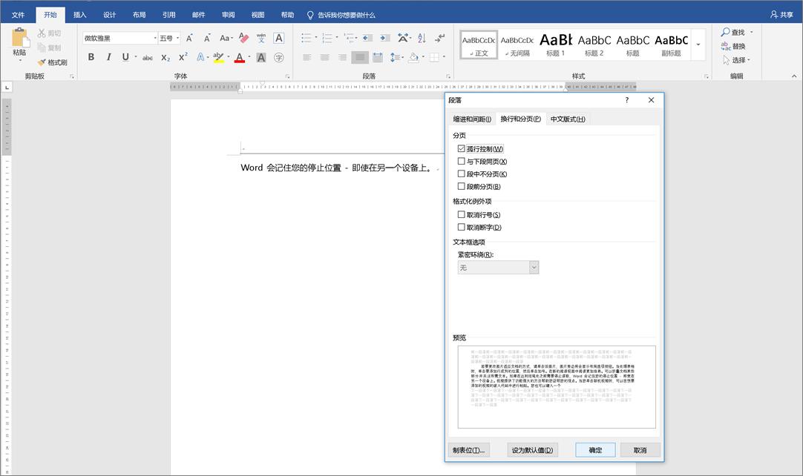Click the Sort icon in Paragraph group
The width and height of the screenshot is (803, 476).
coord(421,39)
